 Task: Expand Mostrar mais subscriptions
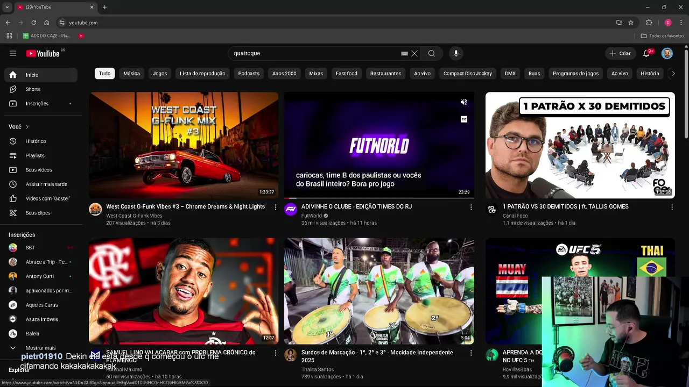[x=41, y=348]
